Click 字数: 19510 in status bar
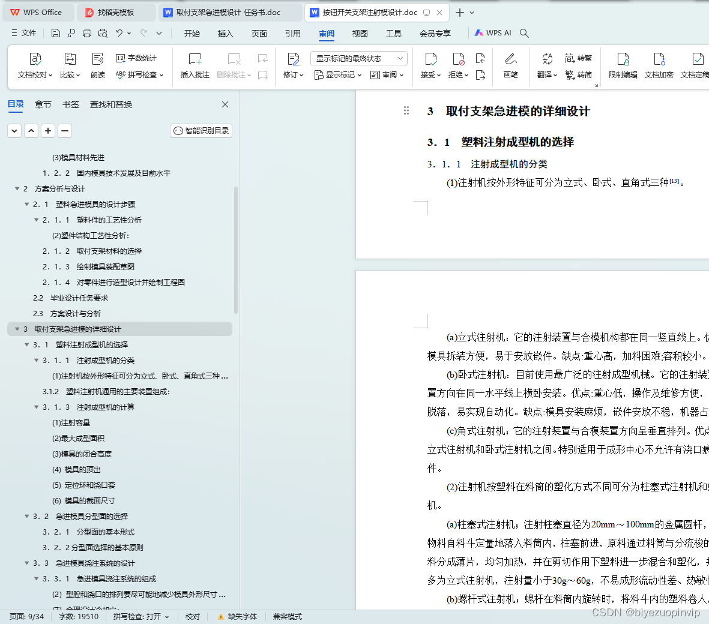This screenshot has width=709, height=624. (x=78, y=617)
